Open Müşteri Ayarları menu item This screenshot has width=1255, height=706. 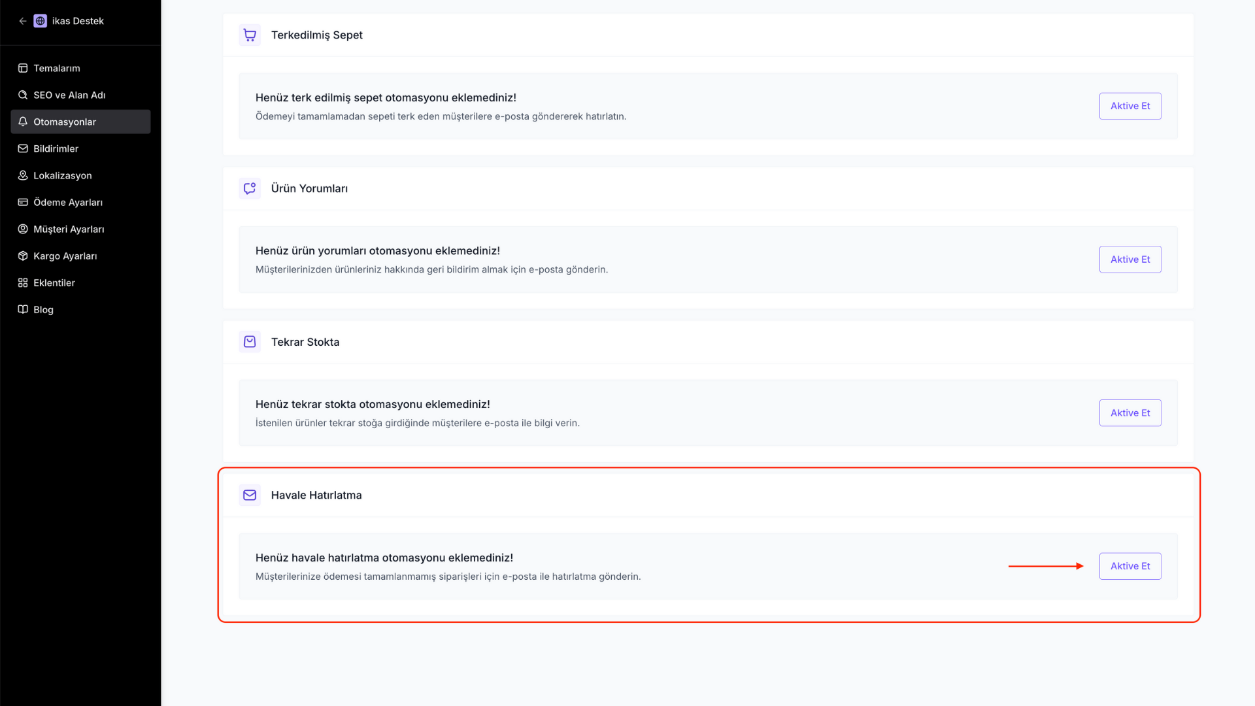coord(80,229)
